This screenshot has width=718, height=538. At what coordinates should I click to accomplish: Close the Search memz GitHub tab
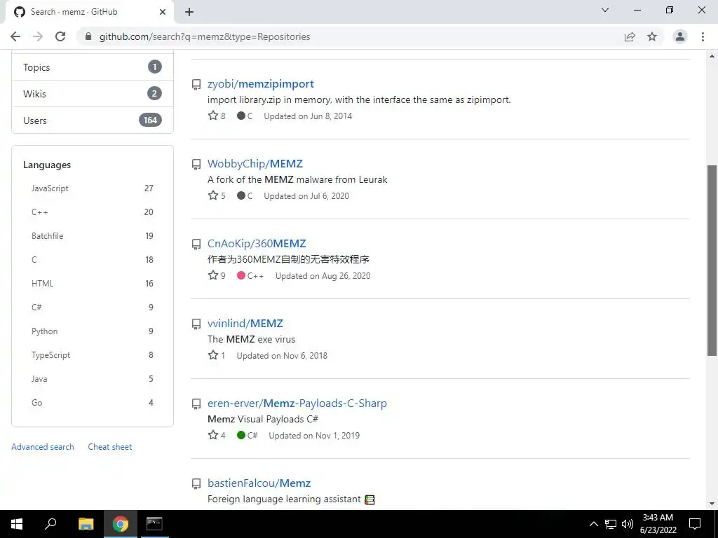pyautogui.click(x=163, y=12)
